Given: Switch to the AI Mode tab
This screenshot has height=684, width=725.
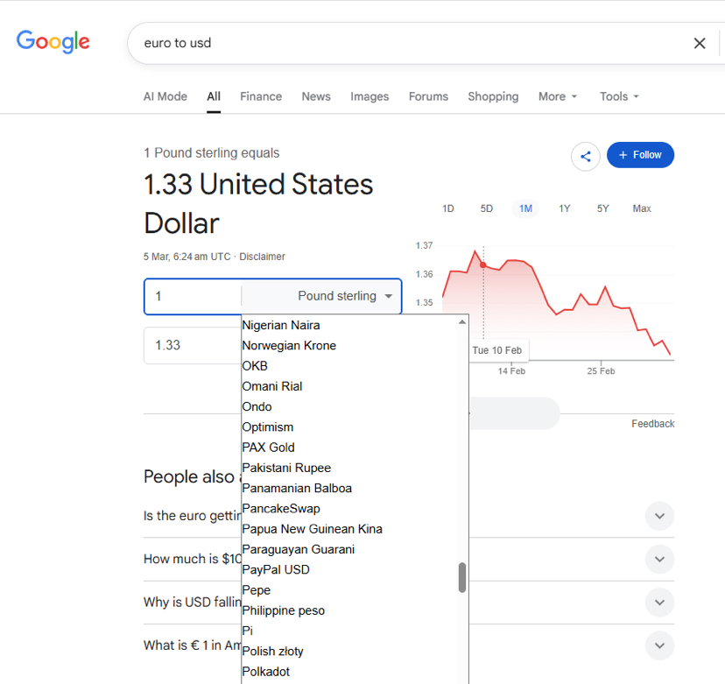Looking at the screenshot, I should [x=165, y=96].
